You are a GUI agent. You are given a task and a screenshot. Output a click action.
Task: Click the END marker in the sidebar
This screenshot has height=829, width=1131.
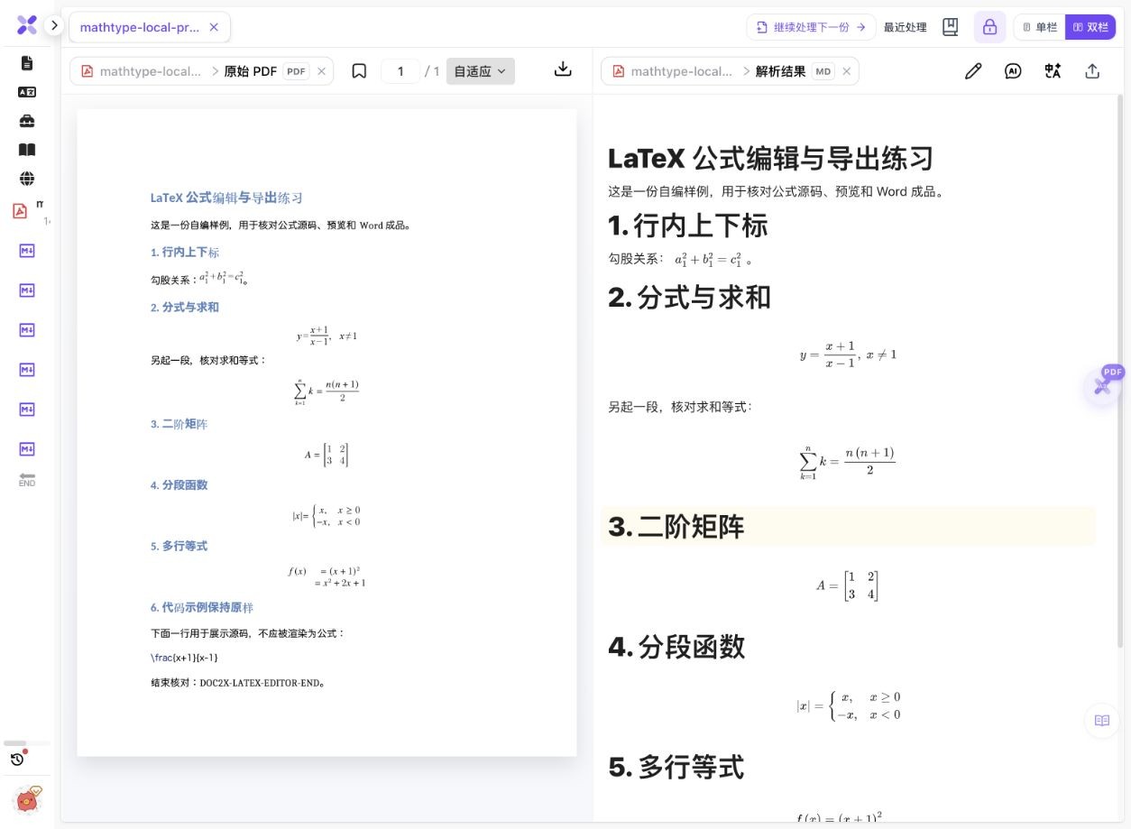tap(27, 479)
